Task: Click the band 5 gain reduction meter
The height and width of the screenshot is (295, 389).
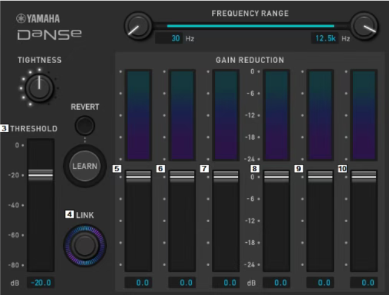Action: [x=138, y=115]
